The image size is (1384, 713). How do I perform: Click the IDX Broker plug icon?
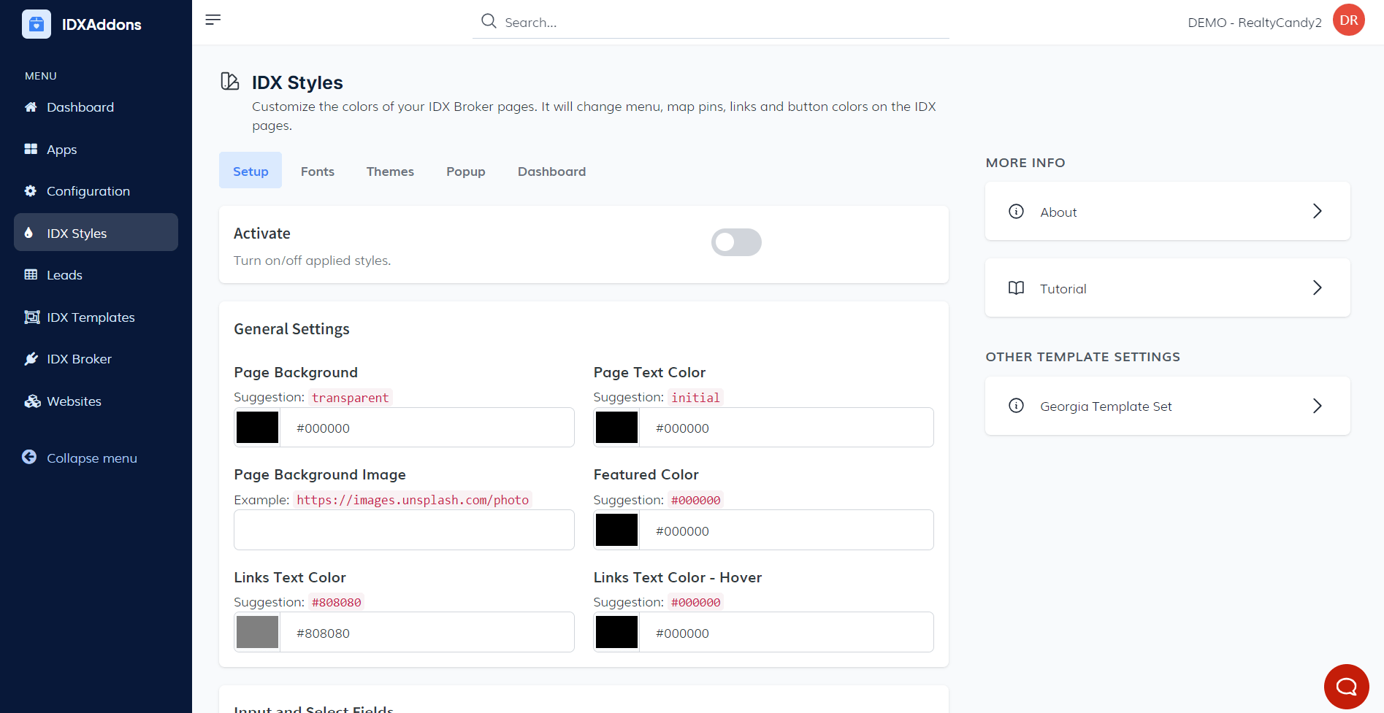click(31, 359)
